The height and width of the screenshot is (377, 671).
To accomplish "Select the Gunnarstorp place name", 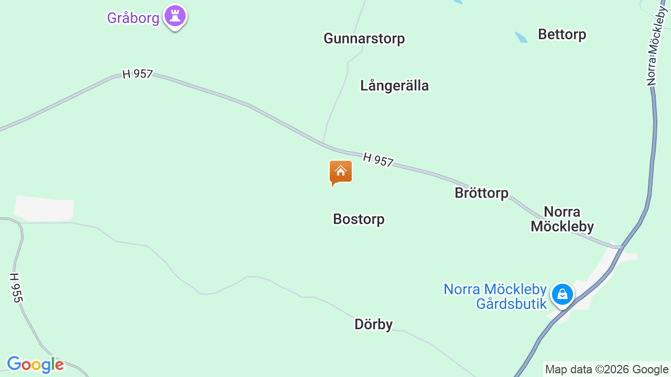I will [x=364, y=38].
